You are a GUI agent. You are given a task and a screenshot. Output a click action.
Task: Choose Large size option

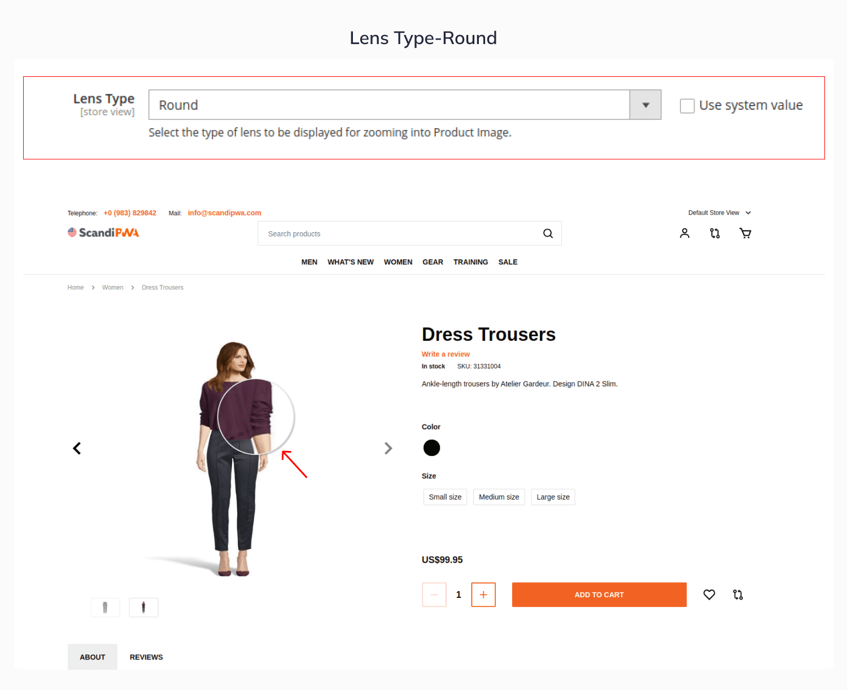click(x=553, y=497)
